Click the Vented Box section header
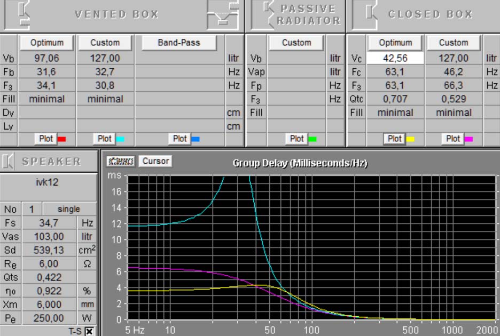This screenshot has width=500, height=336. pyautogui.click(x=116, y=14)
